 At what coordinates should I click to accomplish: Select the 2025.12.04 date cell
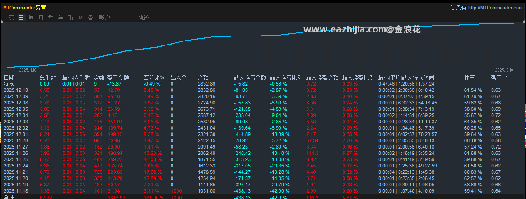coord(15,115)
